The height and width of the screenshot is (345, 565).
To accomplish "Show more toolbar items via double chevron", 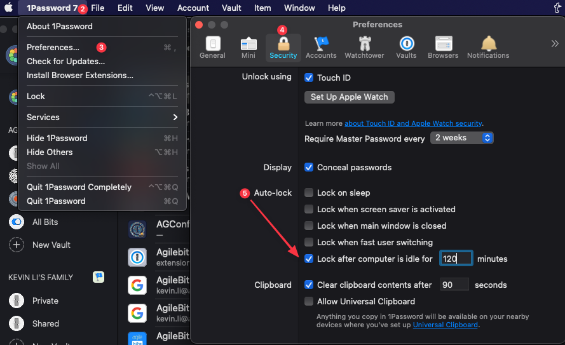I will click(554, 43).
